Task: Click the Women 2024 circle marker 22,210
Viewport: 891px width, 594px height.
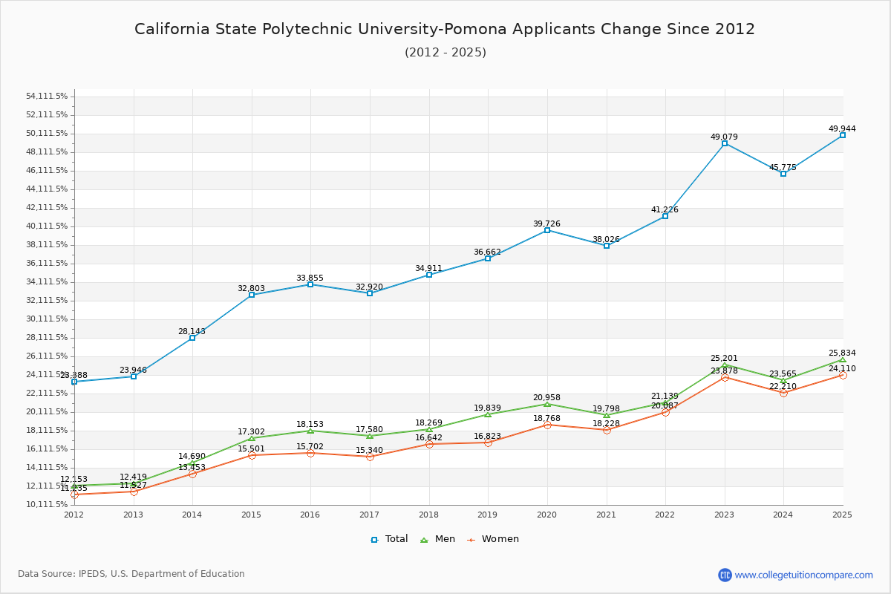Action: click(x=783, y=393)
